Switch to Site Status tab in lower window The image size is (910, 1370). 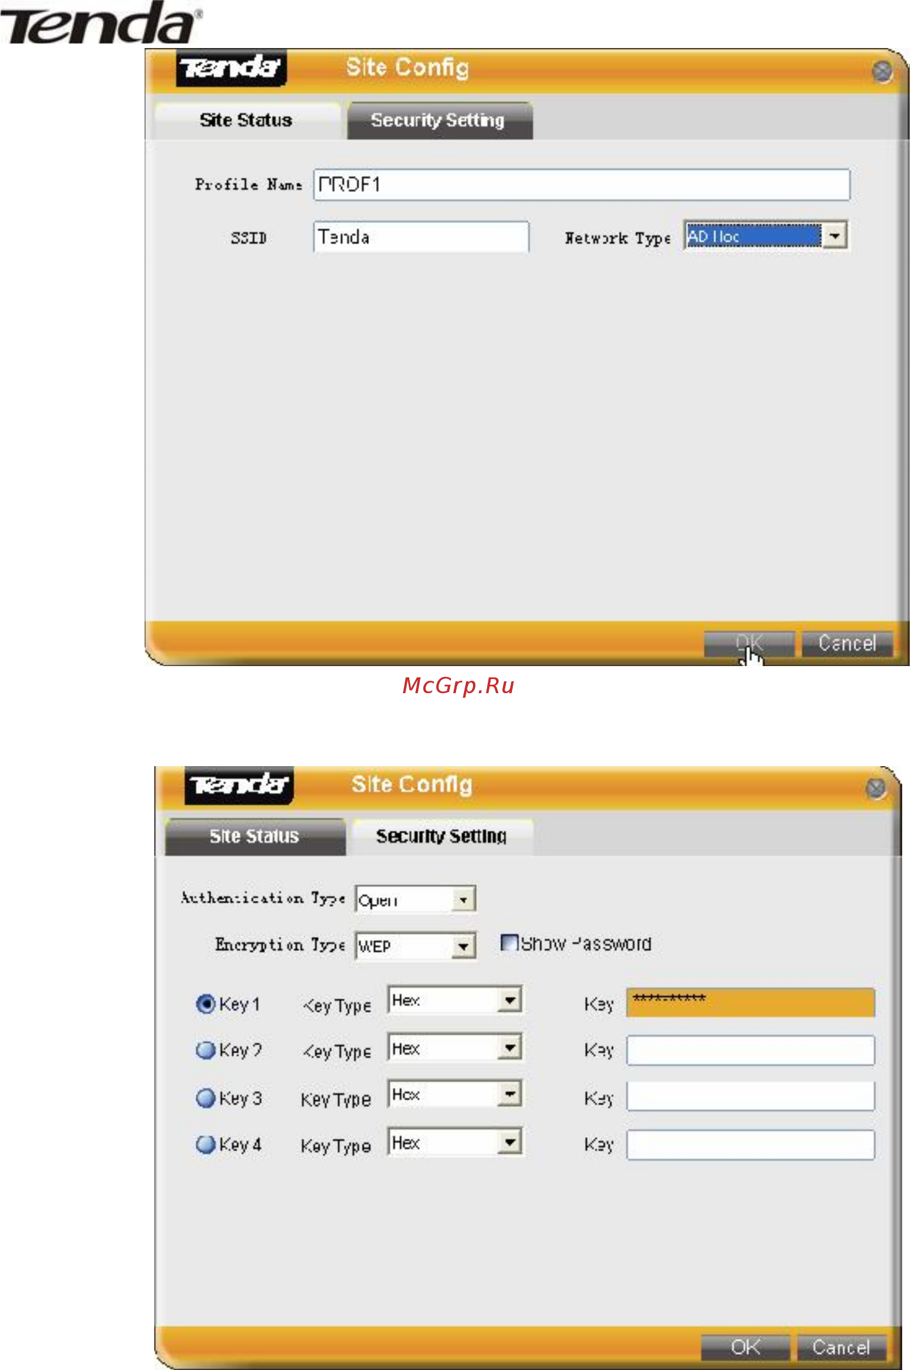click(x=255, y=836)
